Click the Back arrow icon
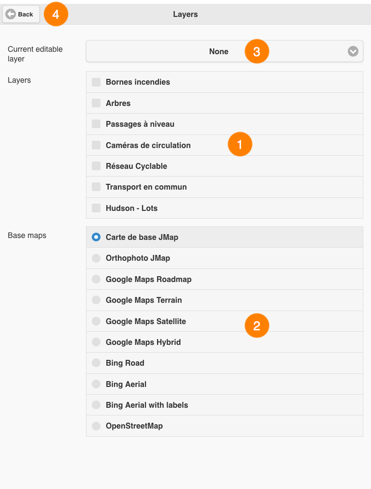This screenshot has height=489, width=371. coord(11,14)
